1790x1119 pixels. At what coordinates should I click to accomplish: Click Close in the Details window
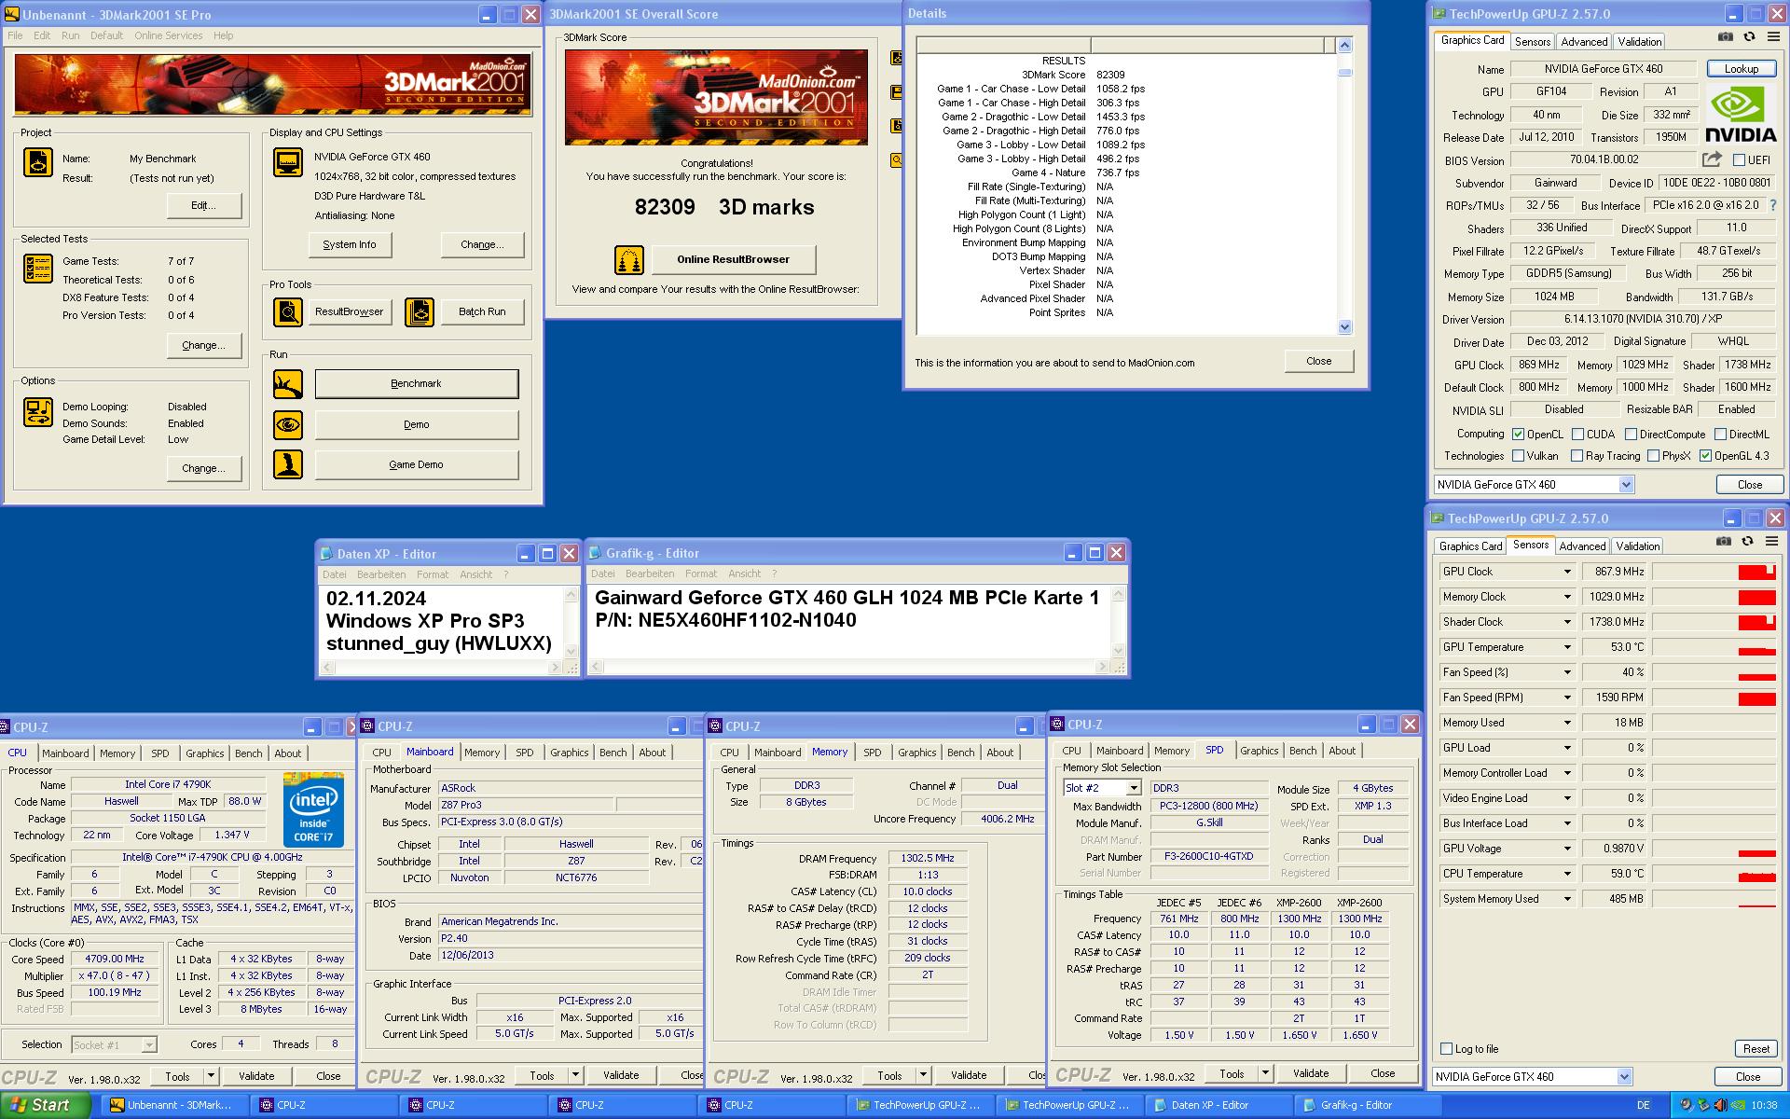click(x=1318, y=361)
